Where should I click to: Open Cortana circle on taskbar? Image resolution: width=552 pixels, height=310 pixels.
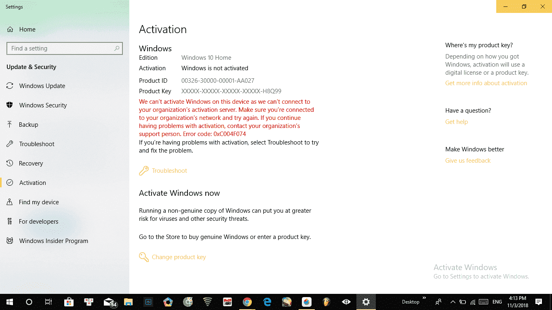(29, 302)
